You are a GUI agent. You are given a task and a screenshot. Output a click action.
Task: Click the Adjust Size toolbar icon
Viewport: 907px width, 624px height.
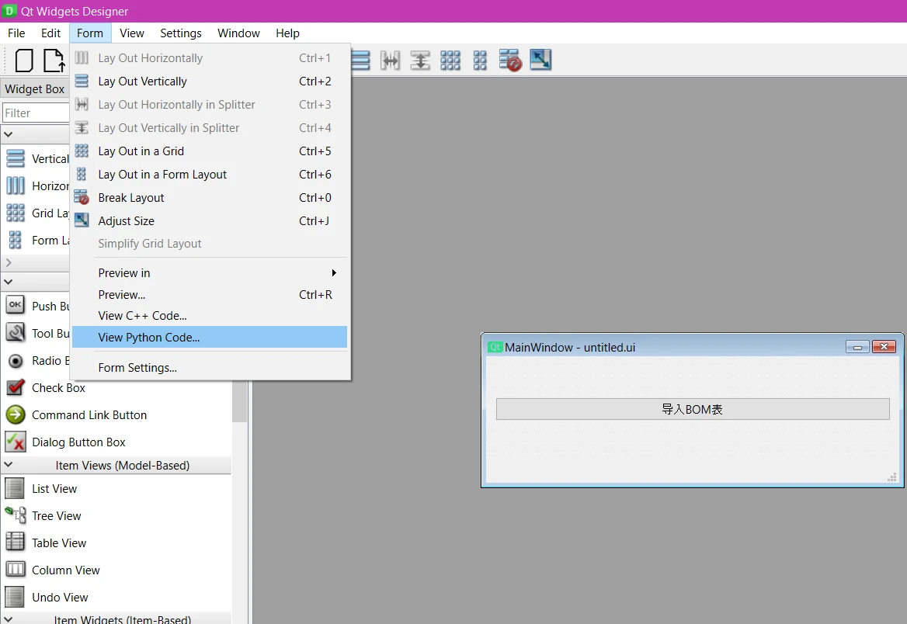pos(540,60)
